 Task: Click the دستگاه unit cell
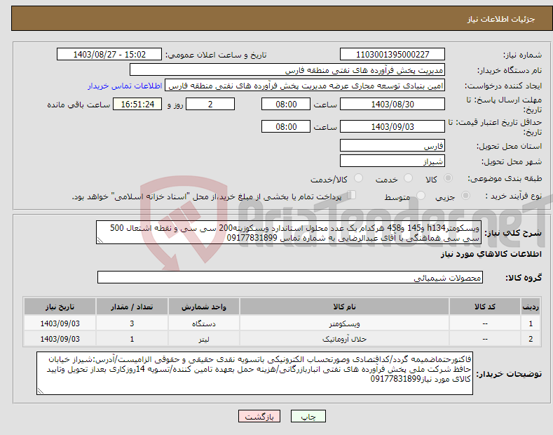204,323
